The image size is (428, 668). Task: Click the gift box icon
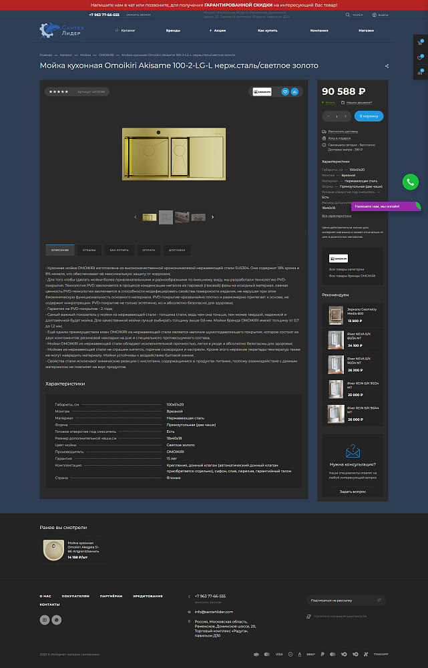point(324,138)
